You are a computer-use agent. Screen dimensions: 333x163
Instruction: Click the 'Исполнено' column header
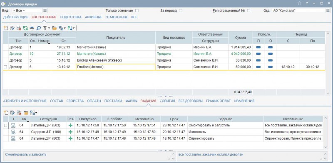tap(144, 119)
